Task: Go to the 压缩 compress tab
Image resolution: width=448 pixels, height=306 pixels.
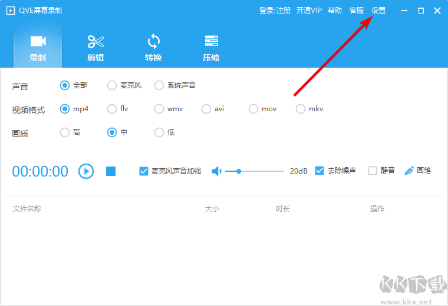Action: pos(211,48)
